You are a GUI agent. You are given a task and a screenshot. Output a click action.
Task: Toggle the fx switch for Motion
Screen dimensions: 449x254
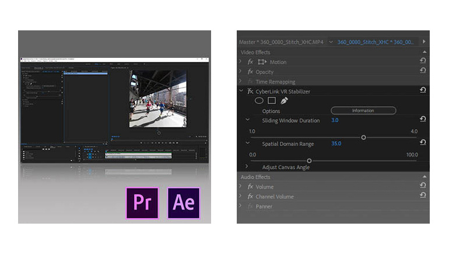(250, 62)
